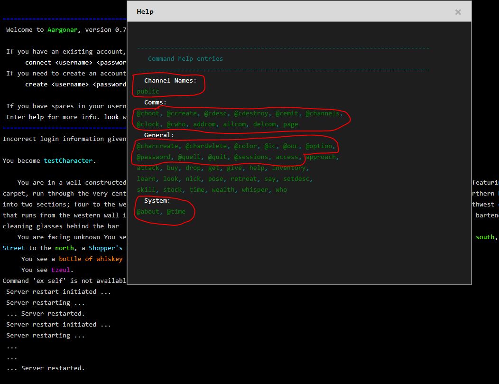View the @time system command help

pos(176,212)
